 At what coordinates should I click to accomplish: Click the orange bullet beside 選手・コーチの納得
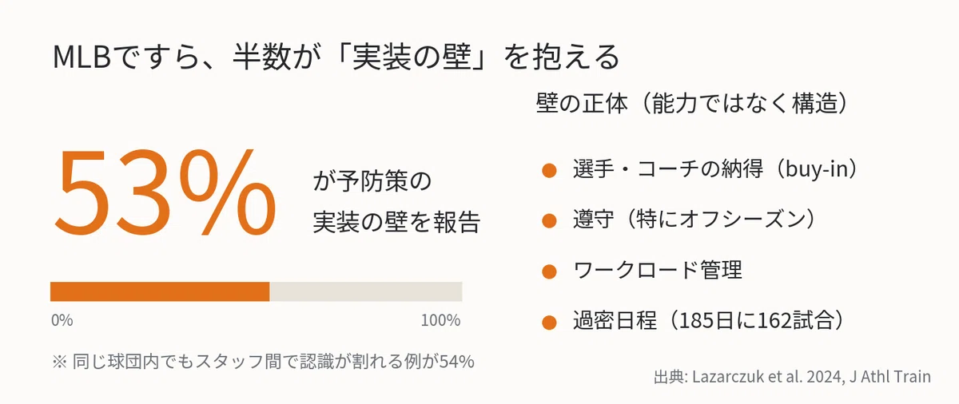click(548, 171)
